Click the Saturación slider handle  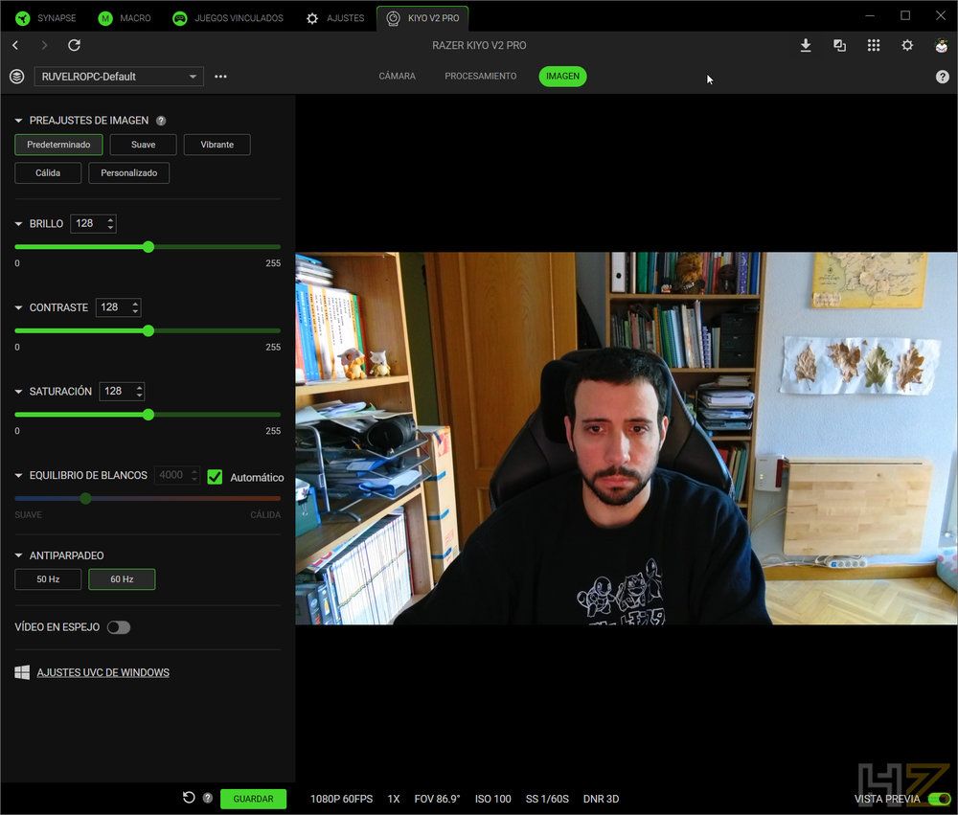coord(148,415)
